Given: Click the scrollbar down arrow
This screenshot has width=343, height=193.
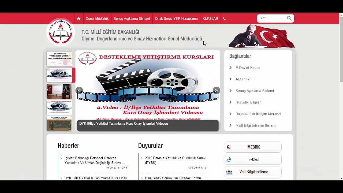Looking at the screenshot, I should point(341,178).
